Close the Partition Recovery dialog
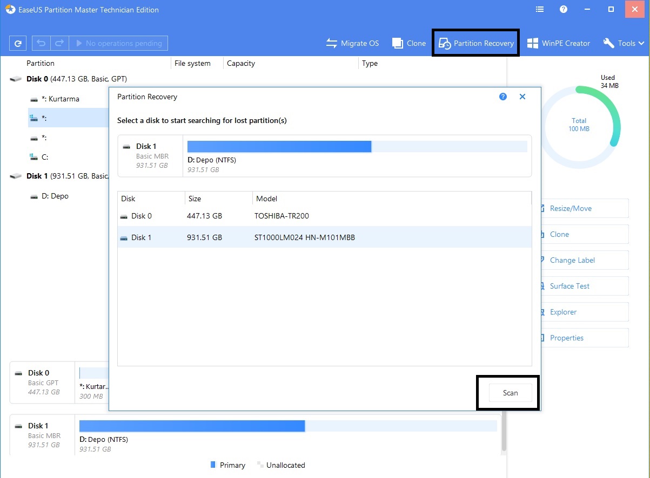Viewport: 650px width, 478px height. coord(522,97)
